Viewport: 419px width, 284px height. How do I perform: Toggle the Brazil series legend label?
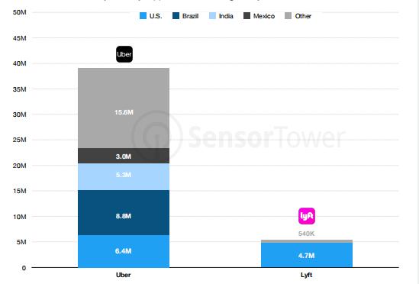pyautogui.click(x=190, y=16)
